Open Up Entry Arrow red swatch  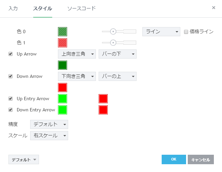point(103,99)
